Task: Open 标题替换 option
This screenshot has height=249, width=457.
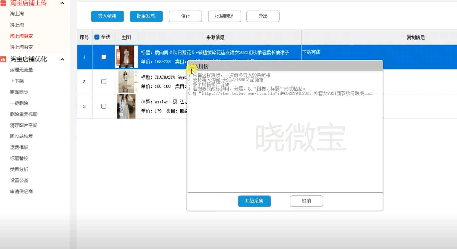Action: click(19, 158)
